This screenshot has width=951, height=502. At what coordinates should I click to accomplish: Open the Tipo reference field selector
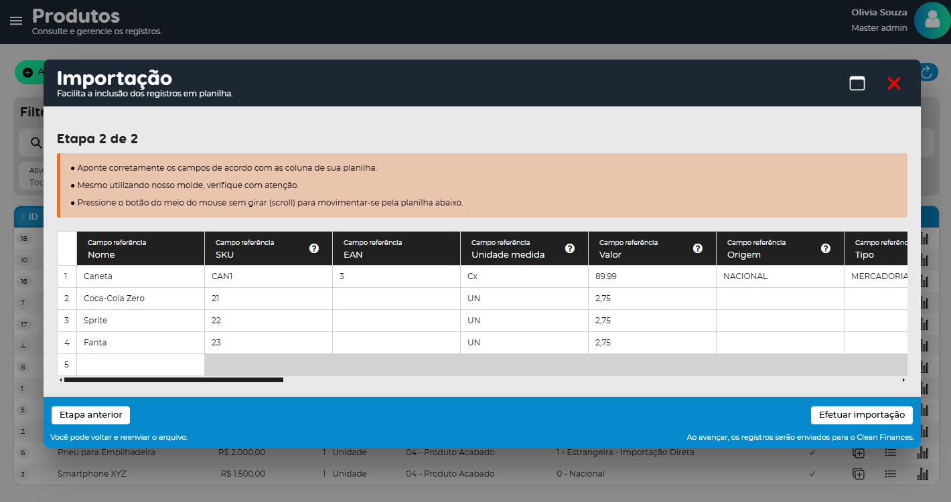click(877, 249)
